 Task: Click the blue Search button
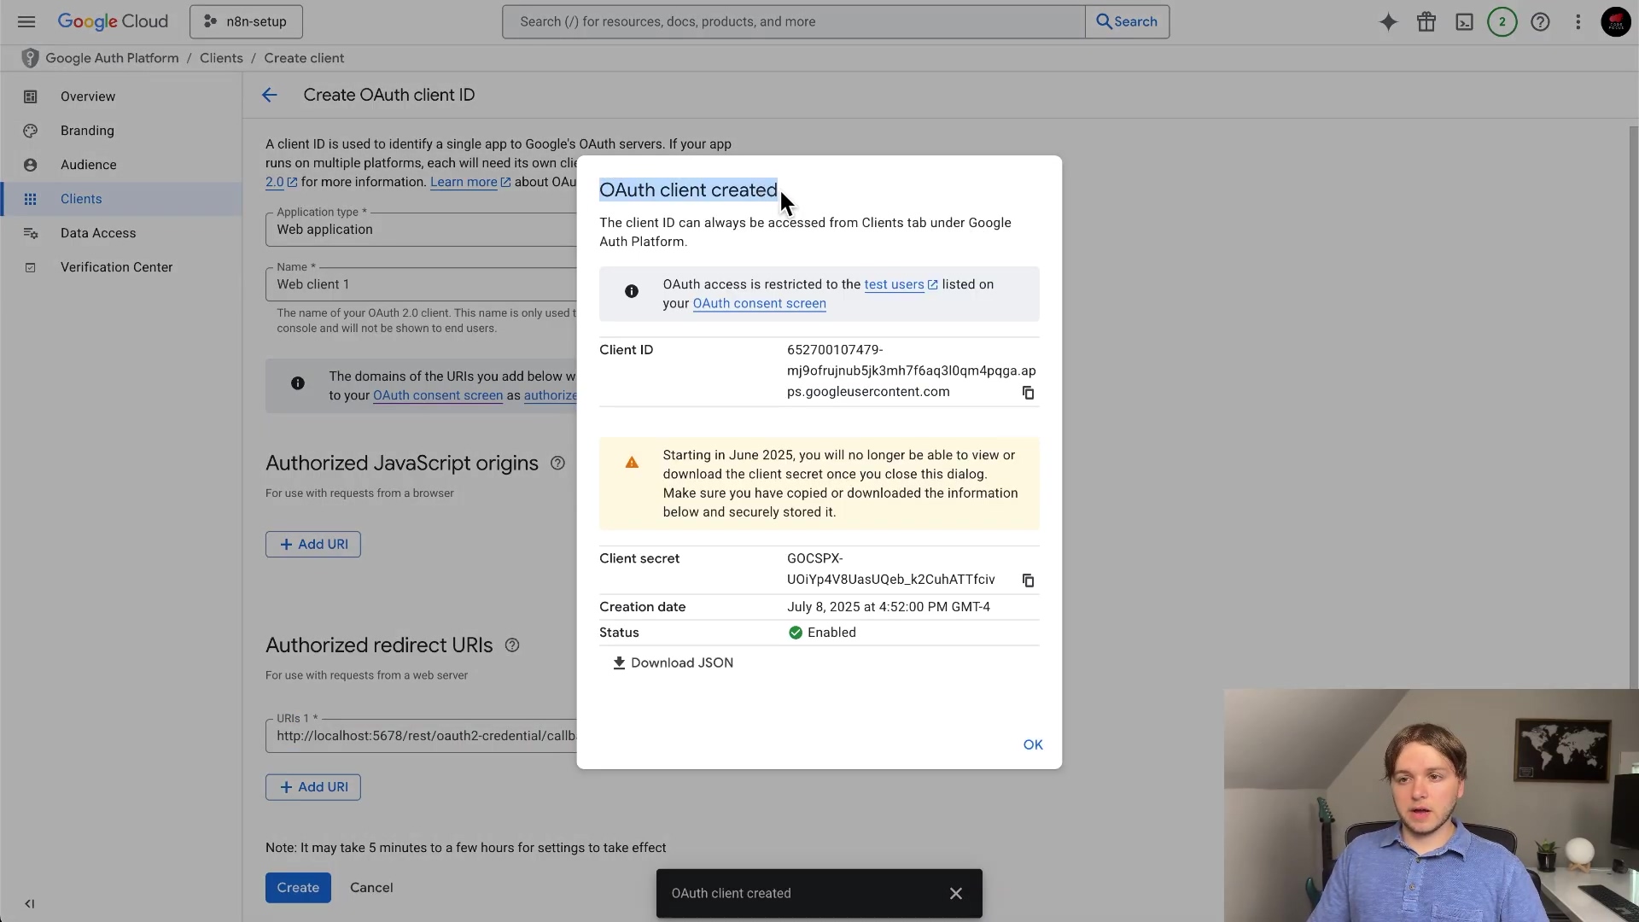(x=1127, y=21)
